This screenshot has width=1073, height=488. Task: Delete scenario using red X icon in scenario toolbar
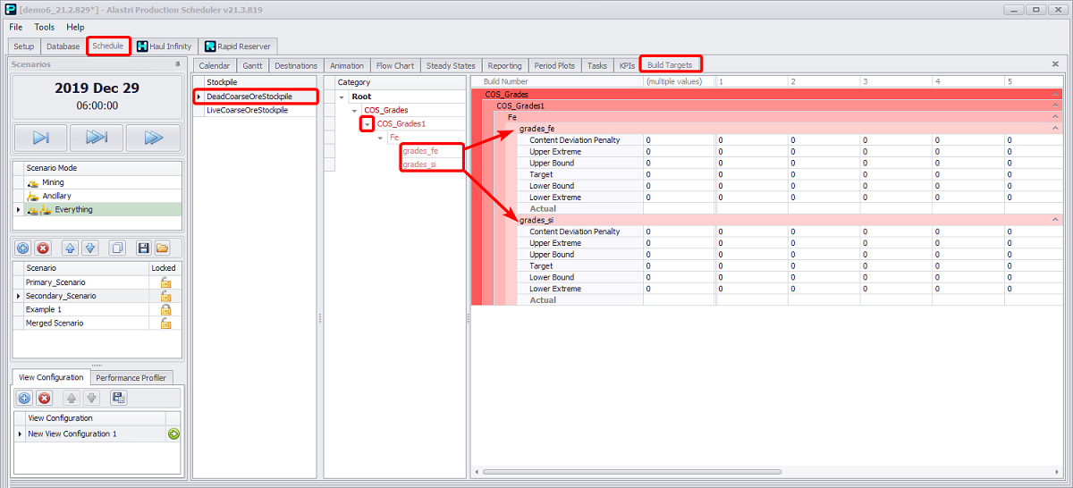pos(42,248)
